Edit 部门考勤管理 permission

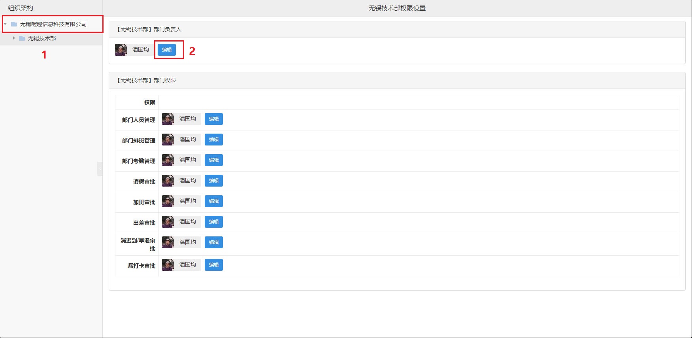[213, 160]
